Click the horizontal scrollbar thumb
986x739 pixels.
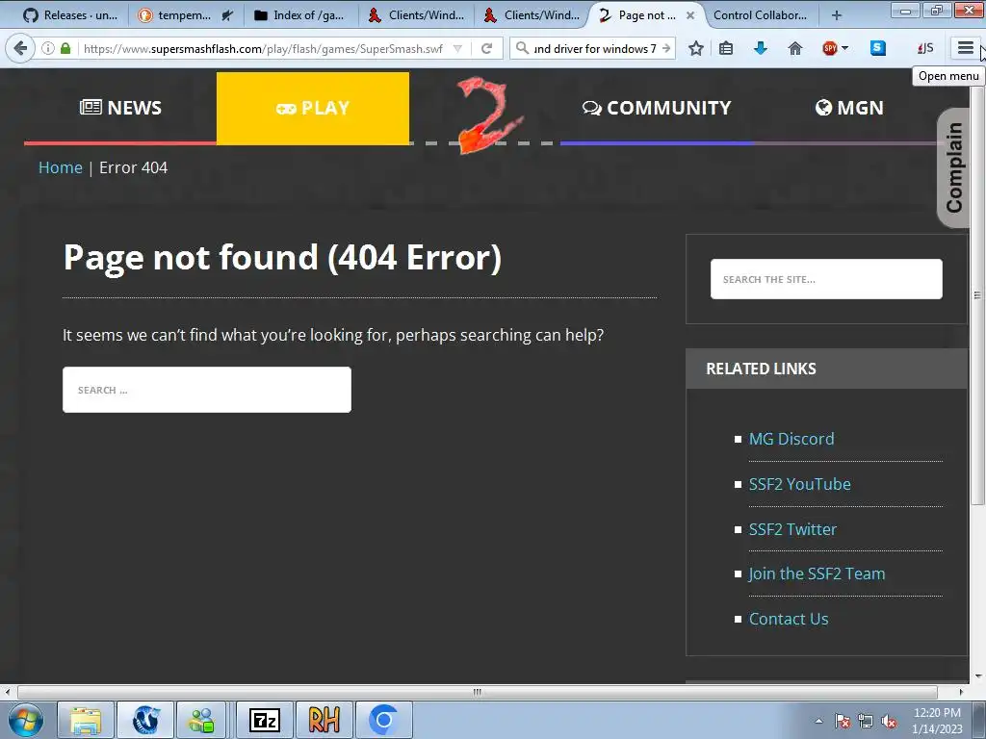478,692
